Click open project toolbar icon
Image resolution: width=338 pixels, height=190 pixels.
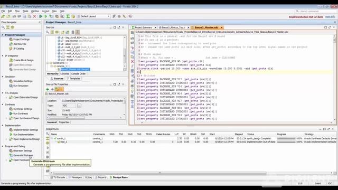8,16
